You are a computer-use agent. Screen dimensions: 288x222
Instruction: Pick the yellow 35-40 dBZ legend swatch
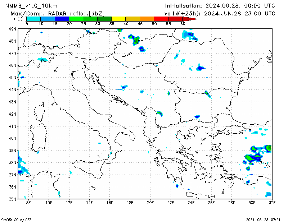point(118,19)
